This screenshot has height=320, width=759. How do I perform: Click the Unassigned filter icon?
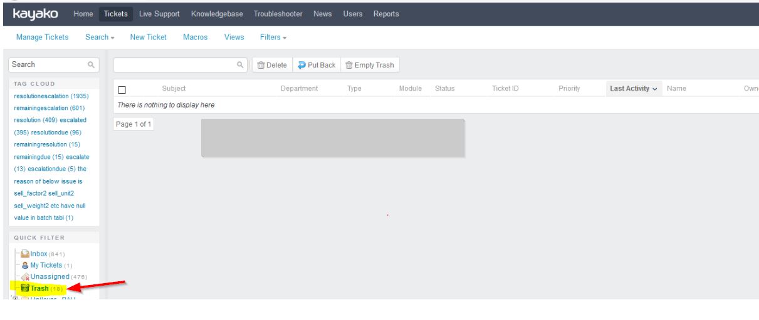click(x=25, y=276)
